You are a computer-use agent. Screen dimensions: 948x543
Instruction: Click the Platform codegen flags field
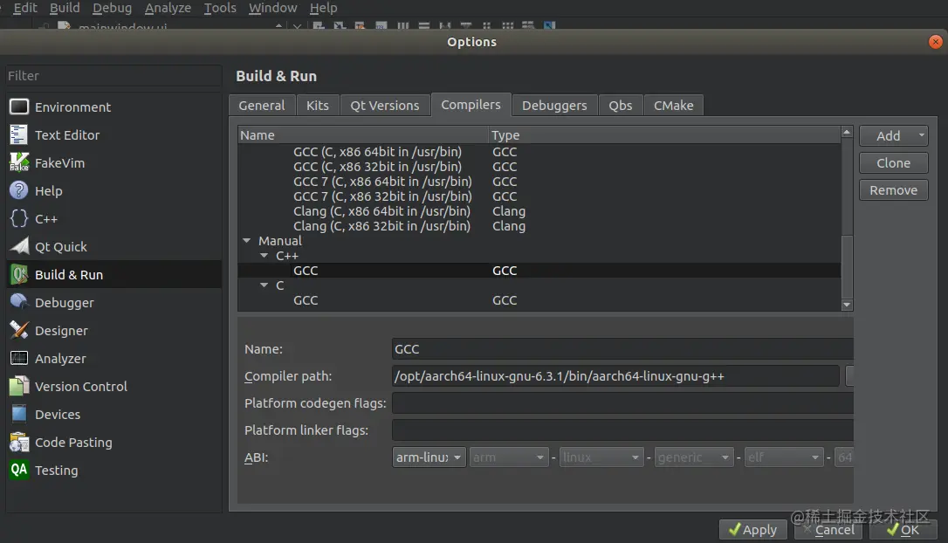click(x=622, y=402)
